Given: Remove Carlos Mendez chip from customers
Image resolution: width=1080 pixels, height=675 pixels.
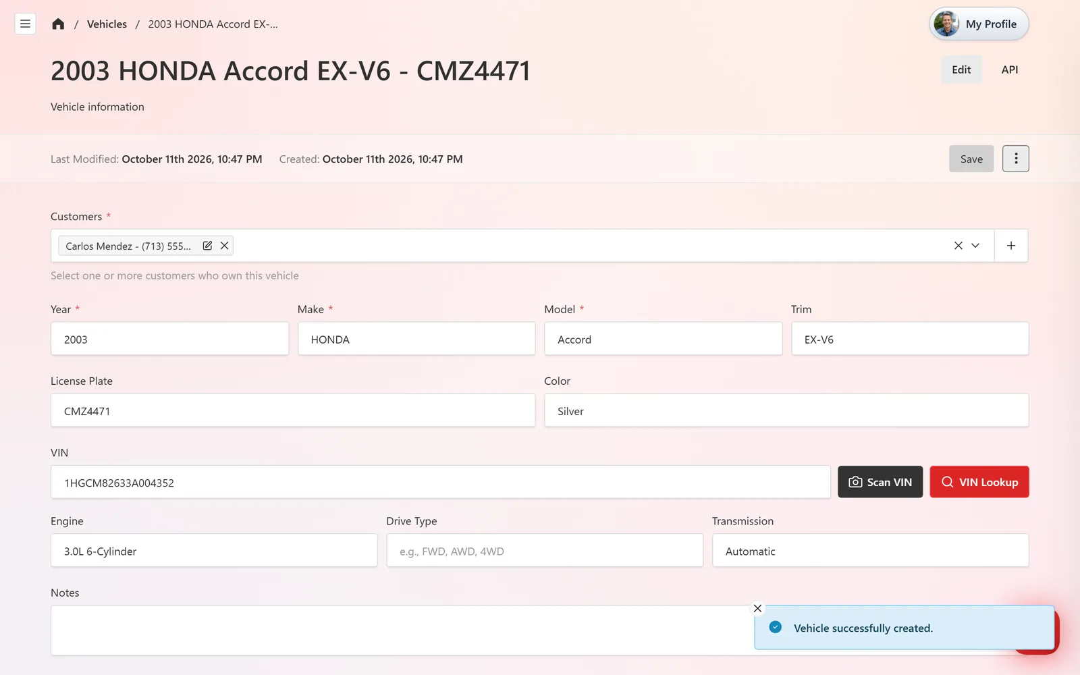Looking at the screenshot, I should [x=224, y=246].
